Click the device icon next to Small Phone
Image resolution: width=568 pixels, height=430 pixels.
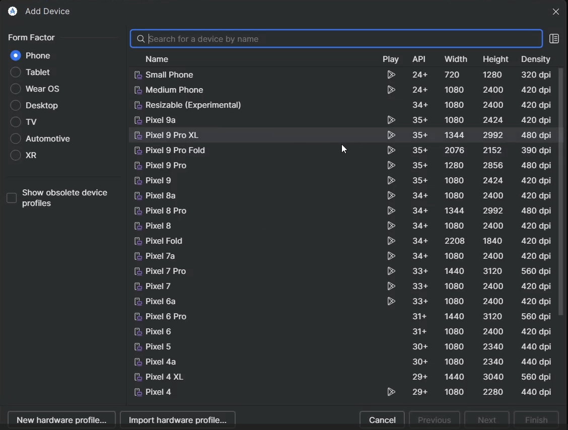coord(138,75)
